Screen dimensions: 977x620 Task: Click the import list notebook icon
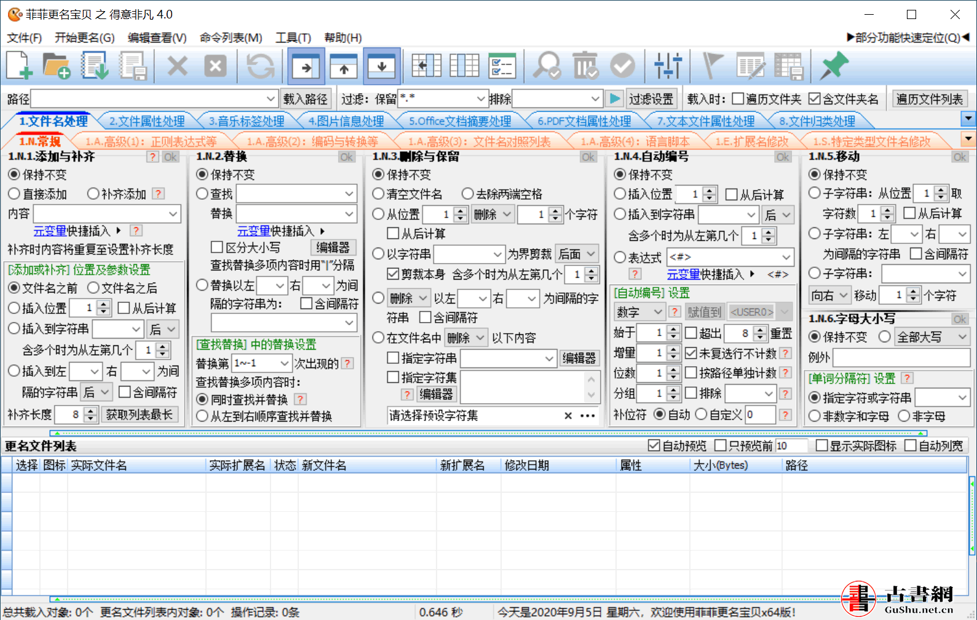(x=95, y=66)
